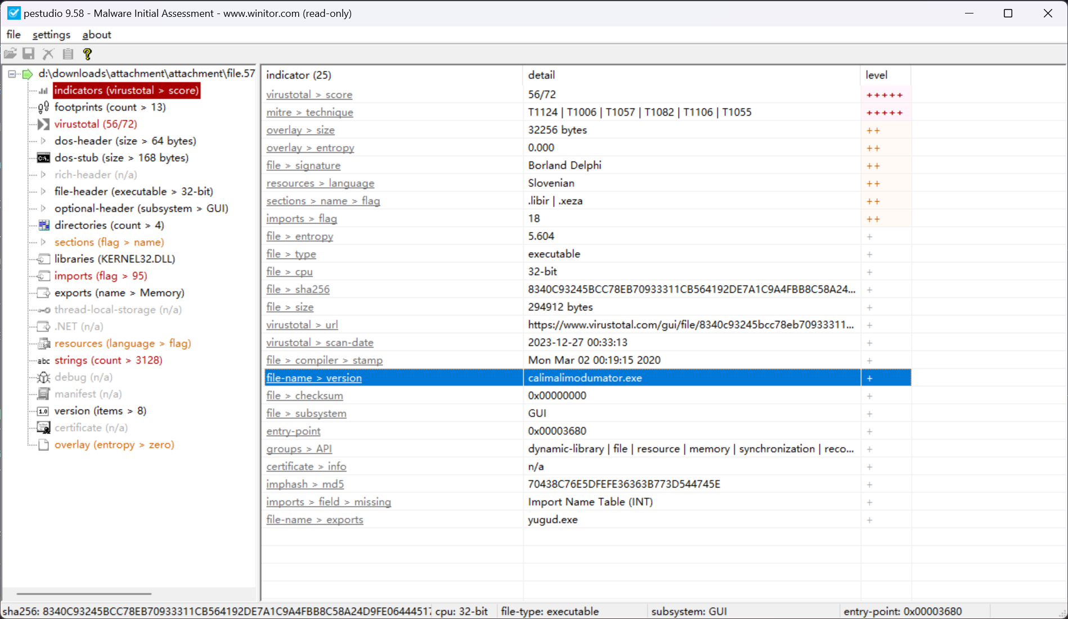Expand the dos-header tree node
The width and height of the screenshot is (1068, 619).
point(43,141)
